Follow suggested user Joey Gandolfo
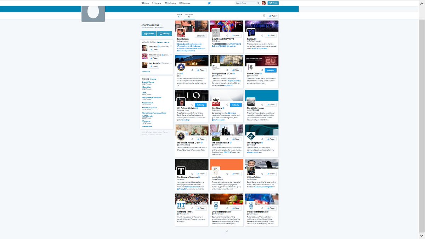Image resolution: width=425 pixels, height=239 pixels. [154, 67]
